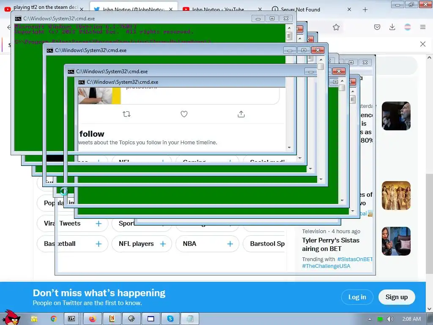433x325 pixels.
Task: Open the blue window app on taskbar
Action: point(151,319)
